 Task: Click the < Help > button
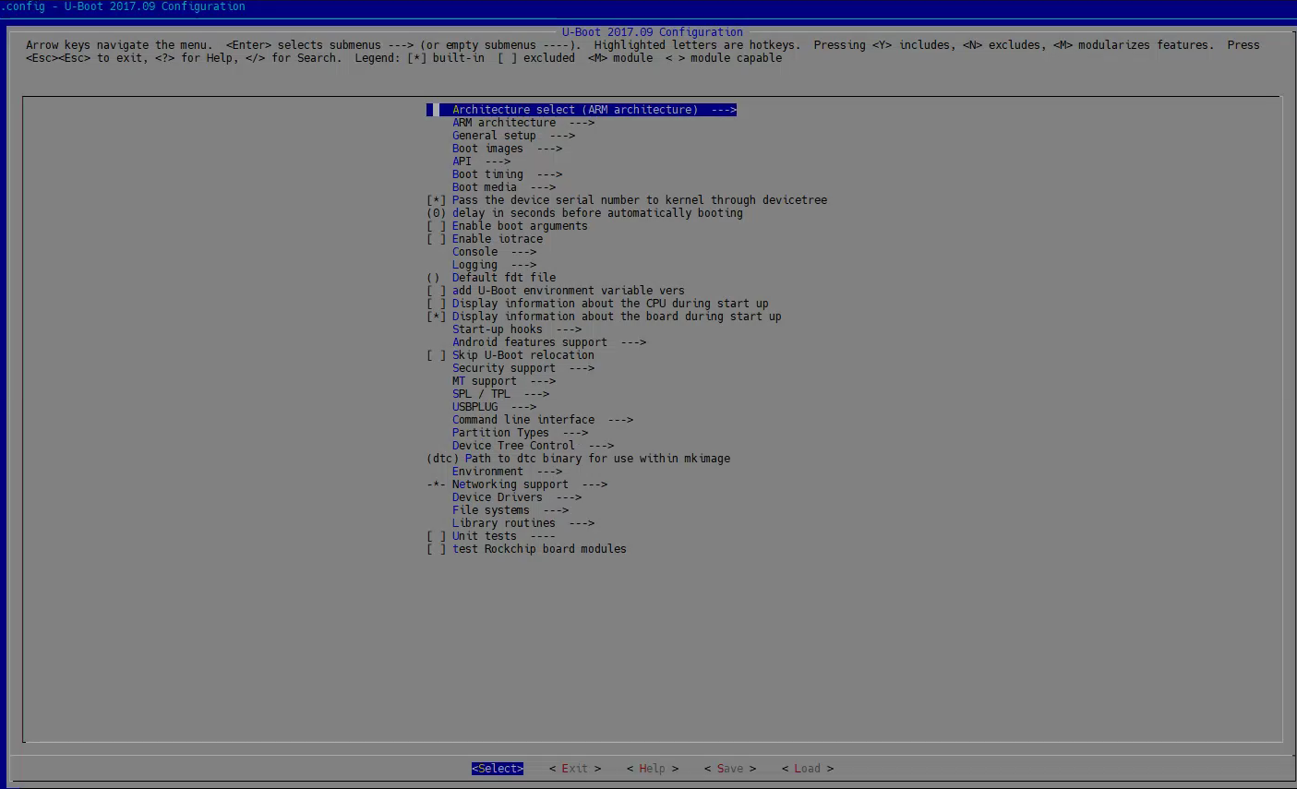pyautogui.click(x=653, y=769)
